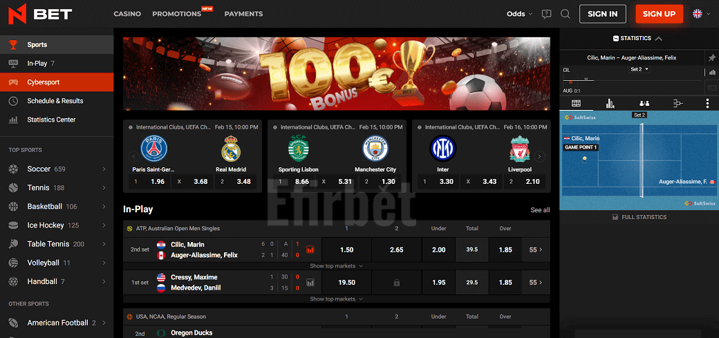This screenshot has height=338, width=719.
Task: Expand the Basketball category chevron
Action: 104,207
